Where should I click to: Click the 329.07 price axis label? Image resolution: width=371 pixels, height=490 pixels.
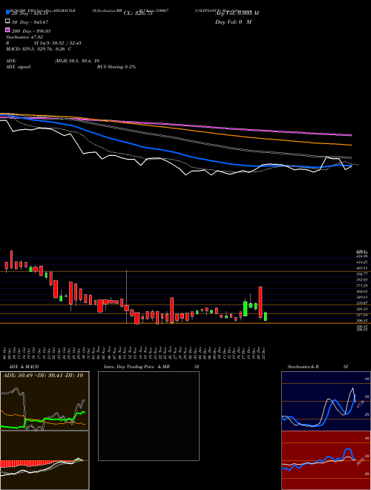tap(363, 303)
